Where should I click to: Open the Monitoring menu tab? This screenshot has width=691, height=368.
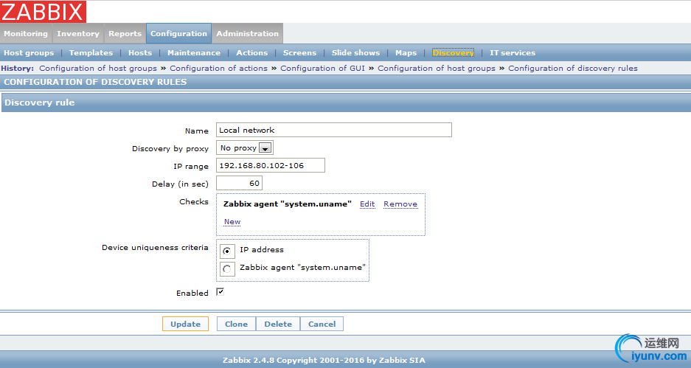[x=26, y=33]
